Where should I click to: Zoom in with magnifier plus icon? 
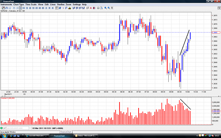(105, 8)
